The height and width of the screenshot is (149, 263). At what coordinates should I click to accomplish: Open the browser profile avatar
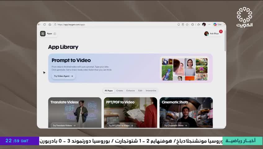pos(204,25)
